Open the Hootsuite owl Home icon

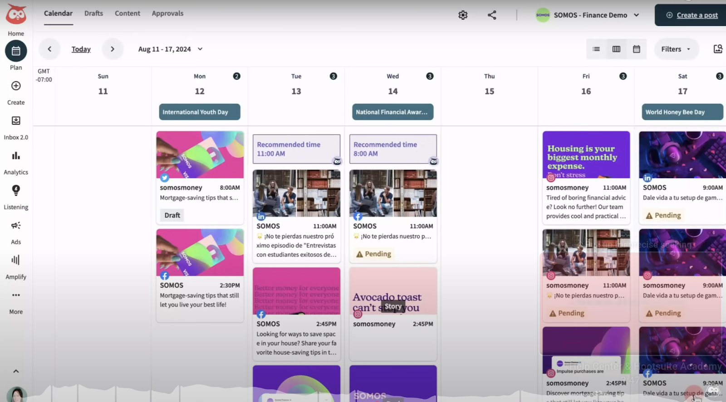[16, 15]
